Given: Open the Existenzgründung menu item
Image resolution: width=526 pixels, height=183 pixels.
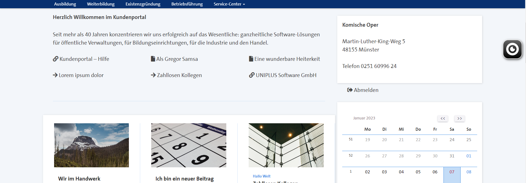Looking at the screenshot, I should click(x=143, y=4).
